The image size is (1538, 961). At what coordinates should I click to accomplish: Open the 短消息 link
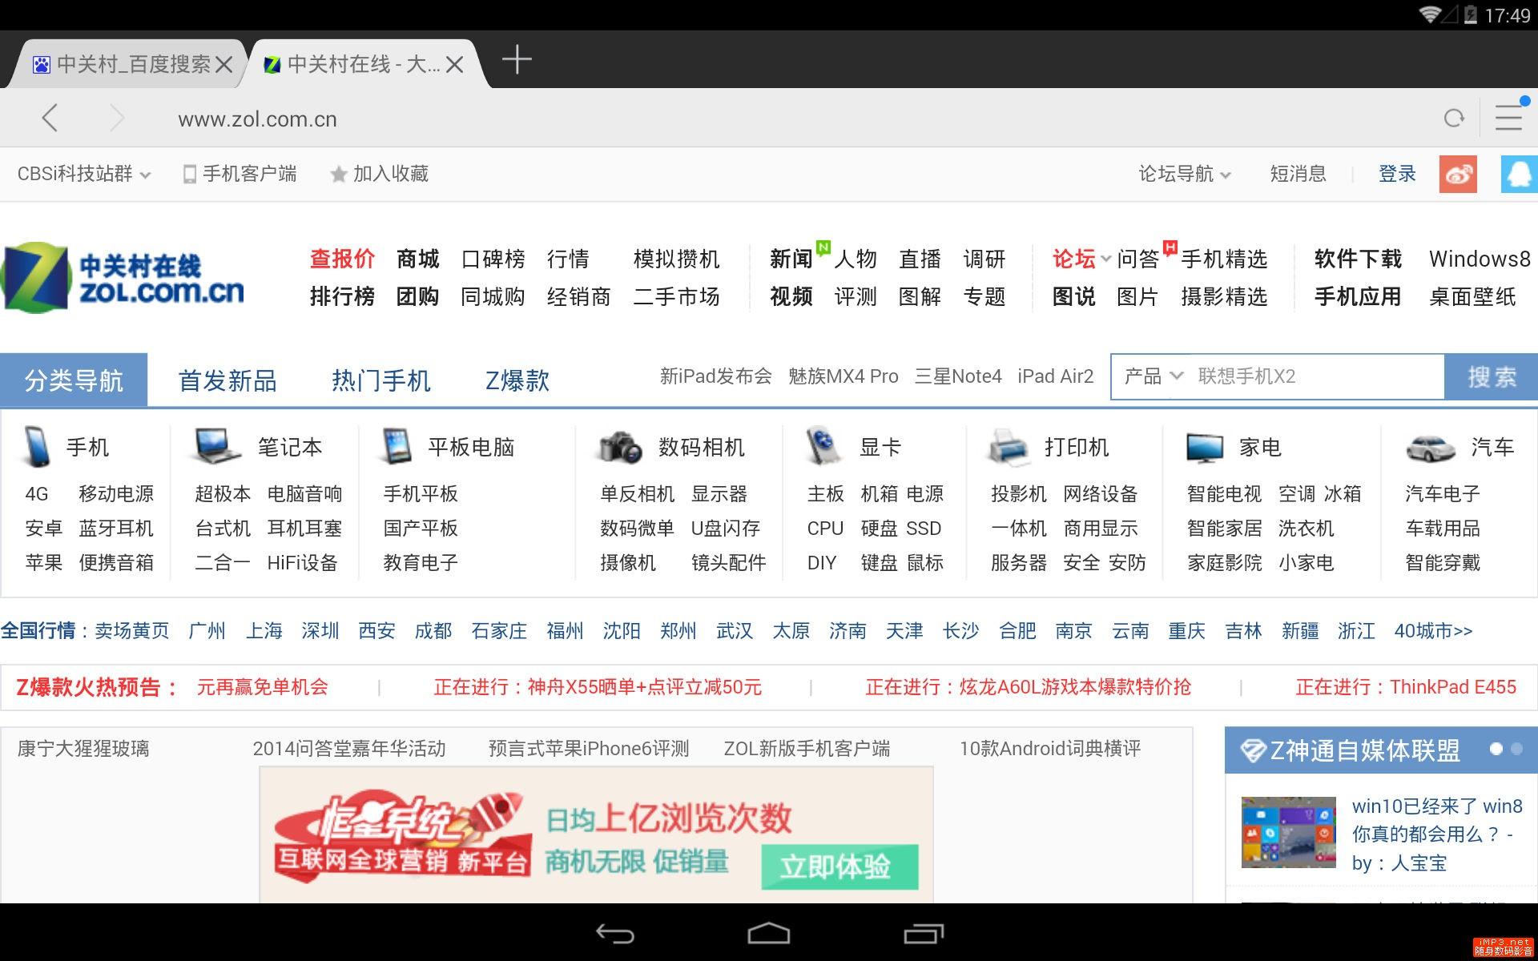pyautogui.click(x=1298, y=174)
